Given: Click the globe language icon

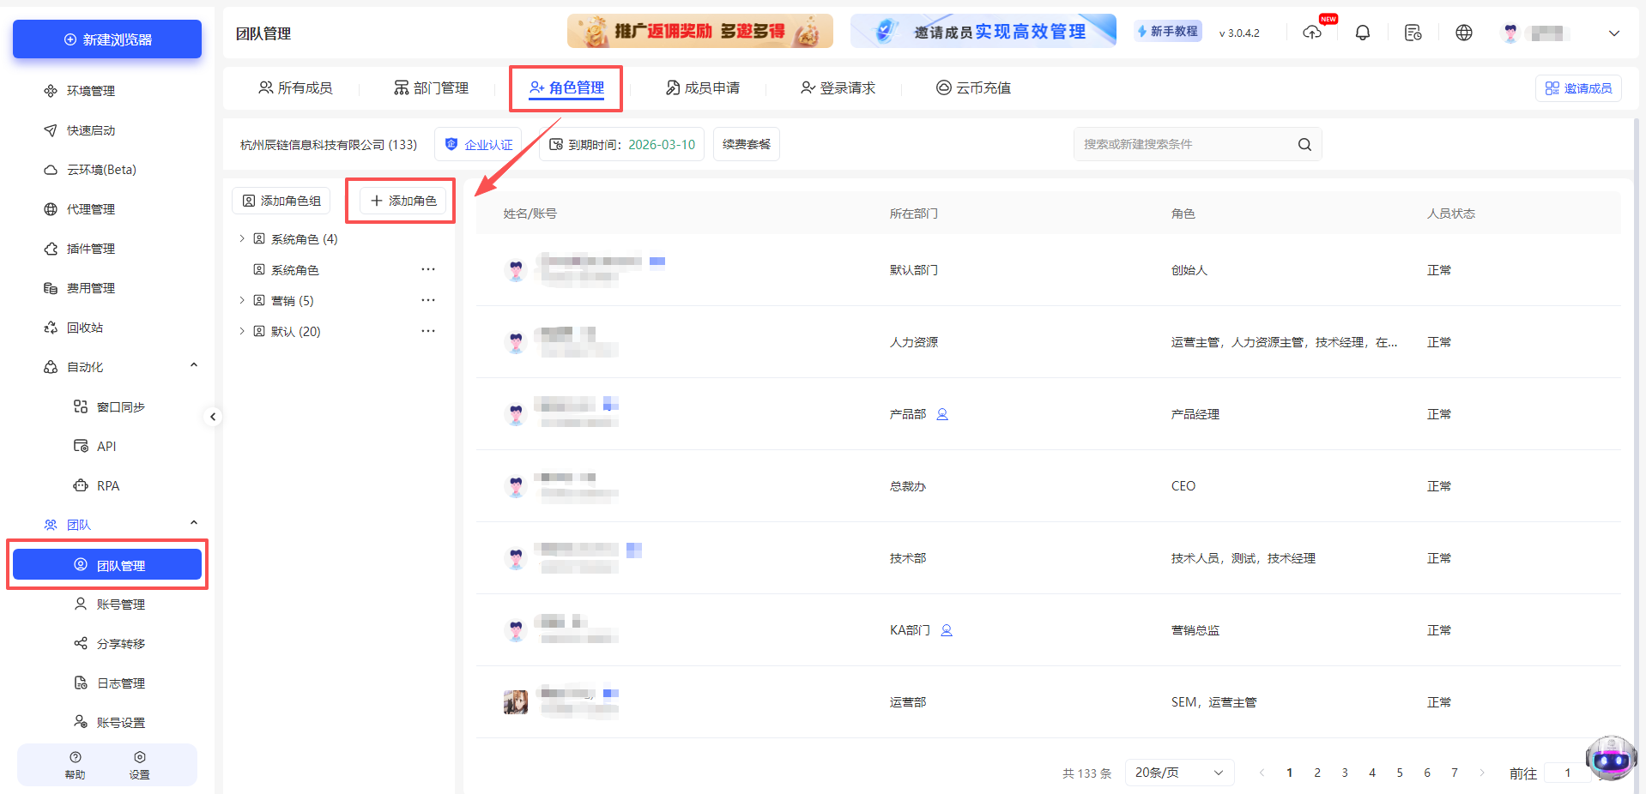Looking at the screenshot, I should 1463,33.
